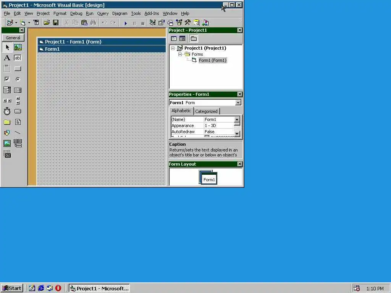Collapse the Project1 (Project1) tree node
The width and height of the screenshot is (391, 293).
tap(173, 48)
